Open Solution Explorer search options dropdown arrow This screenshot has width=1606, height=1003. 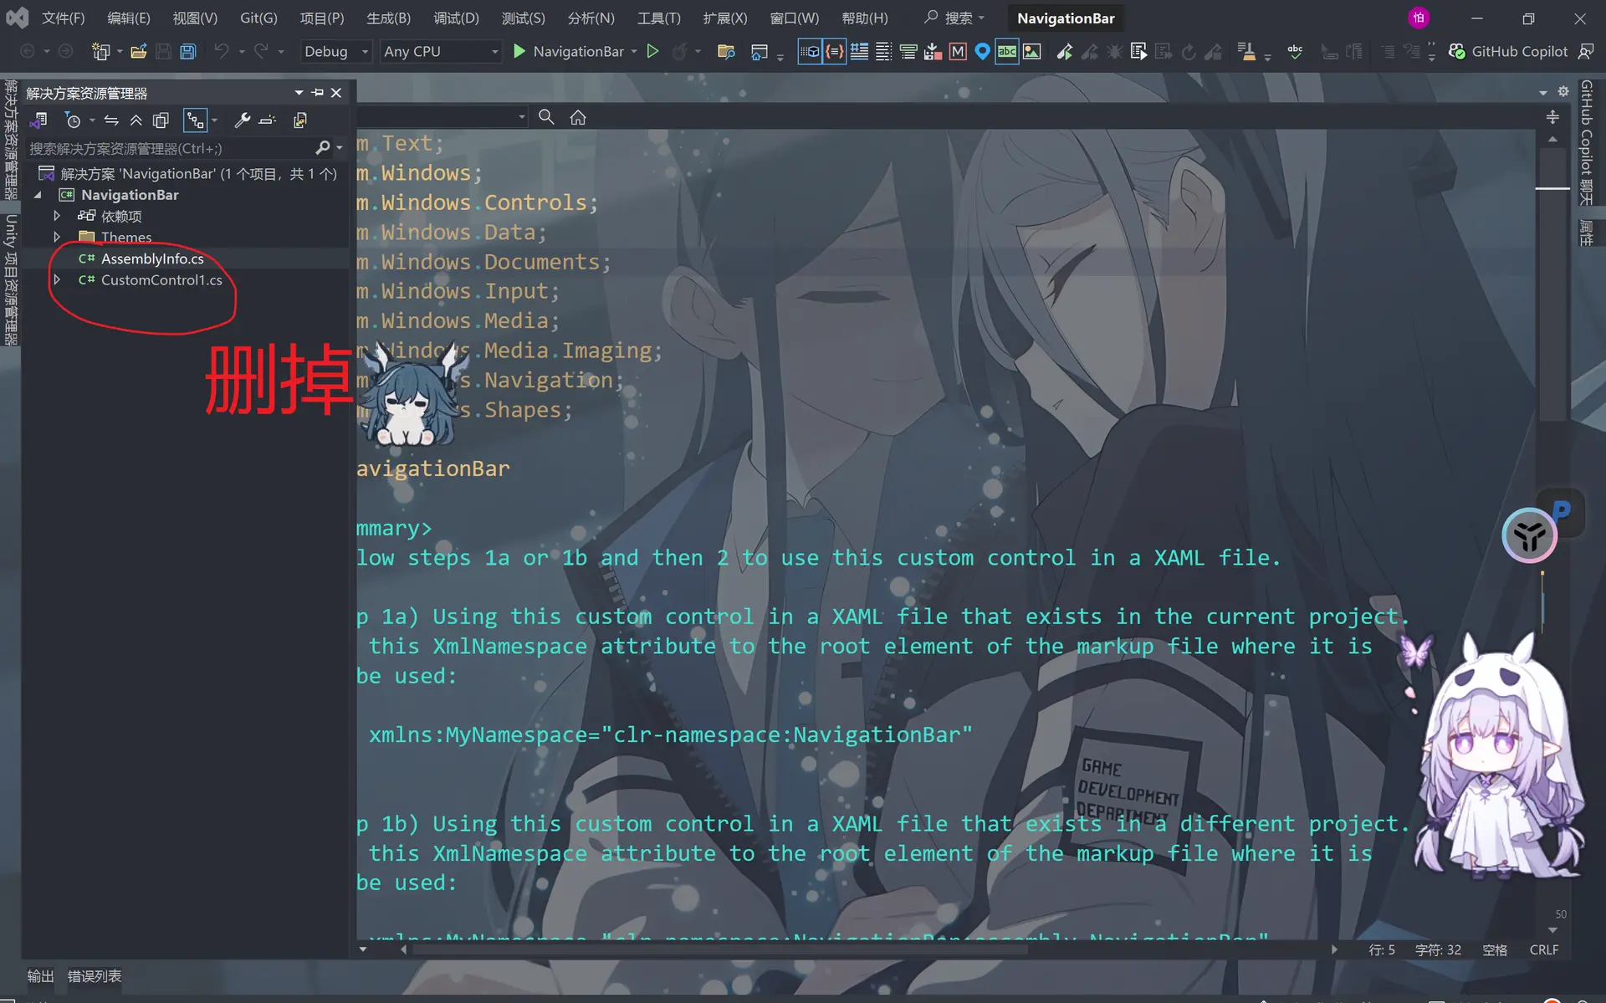339,148
